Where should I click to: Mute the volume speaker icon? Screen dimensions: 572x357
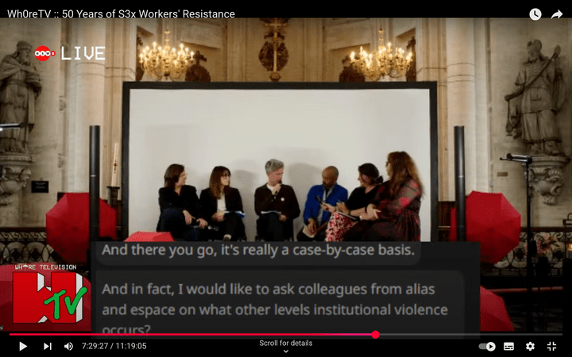[x=68, y=346]
